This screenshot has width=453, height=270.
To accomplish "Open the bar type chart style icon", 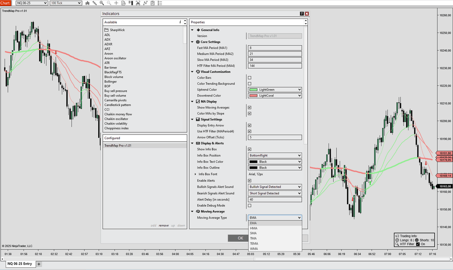I will (x=88, y=3).
